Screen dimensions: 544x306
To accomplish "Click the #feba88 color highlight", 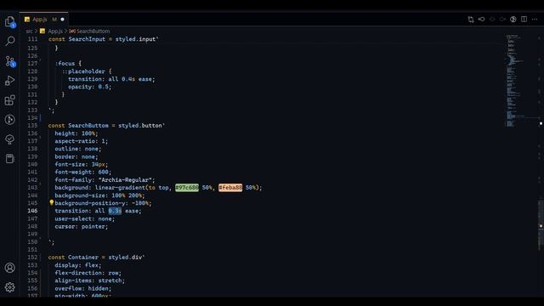I will coord(230,188).
